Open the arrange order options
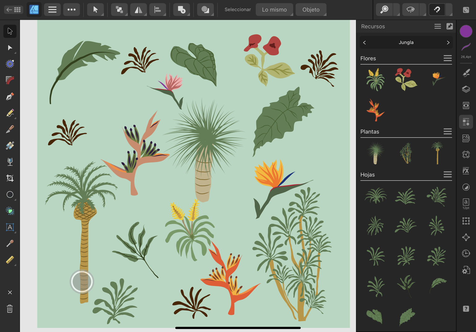This screenshot has height=332, width=476. point(119,10)
